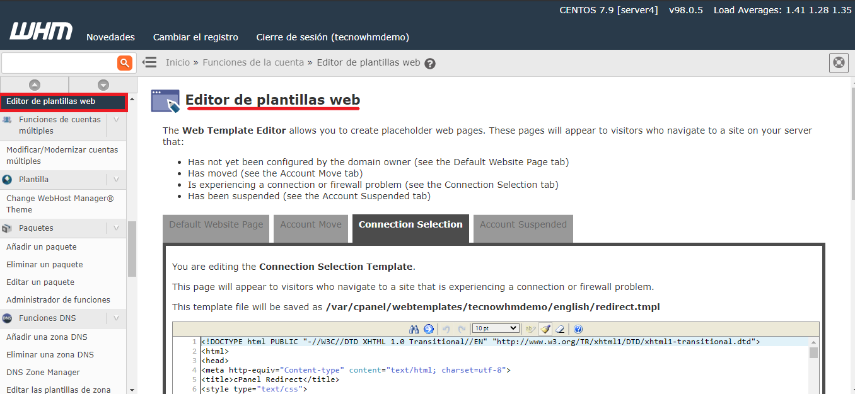Open the editor's blue help icon
Screen dimensions: 855x394
point(578,329)
